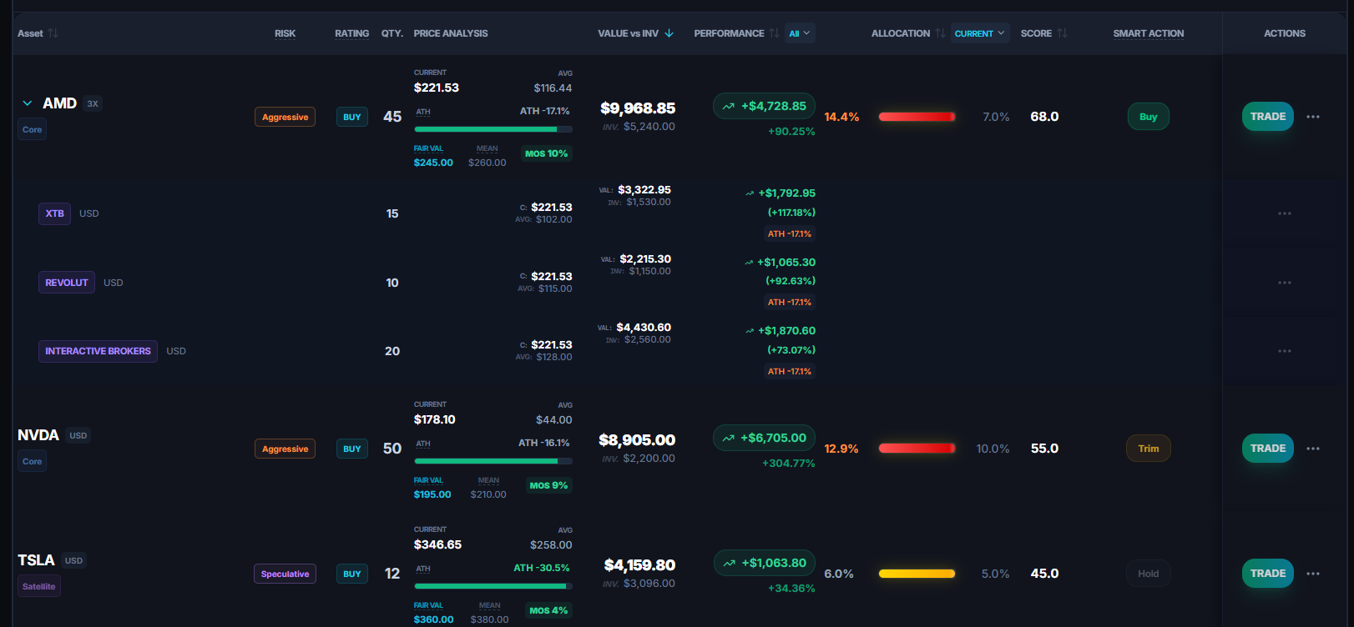Click the Aggressive risk badge on NVDA

click(x=285, y=449)
